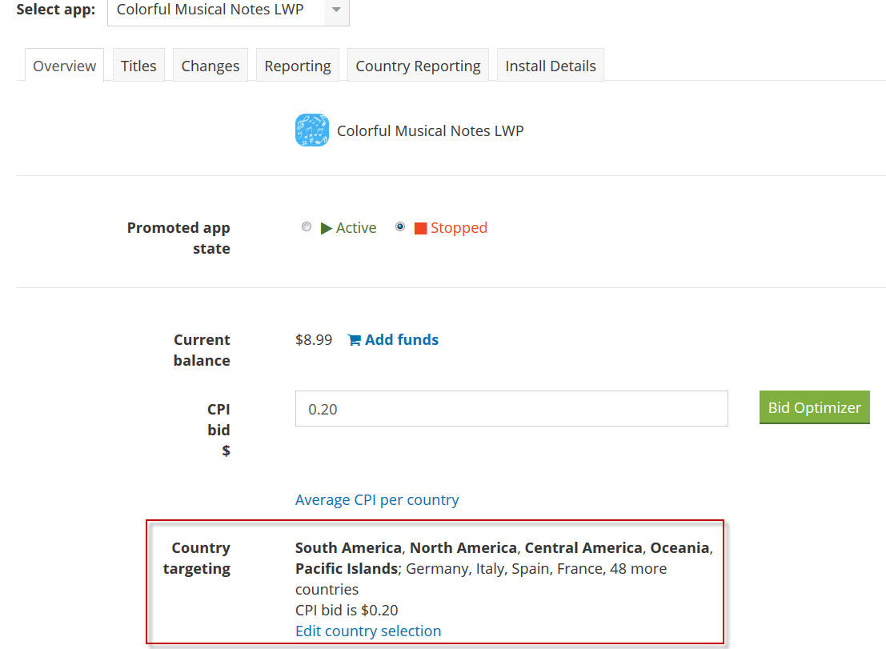Select the Active radio button

(x=307, y=227)
